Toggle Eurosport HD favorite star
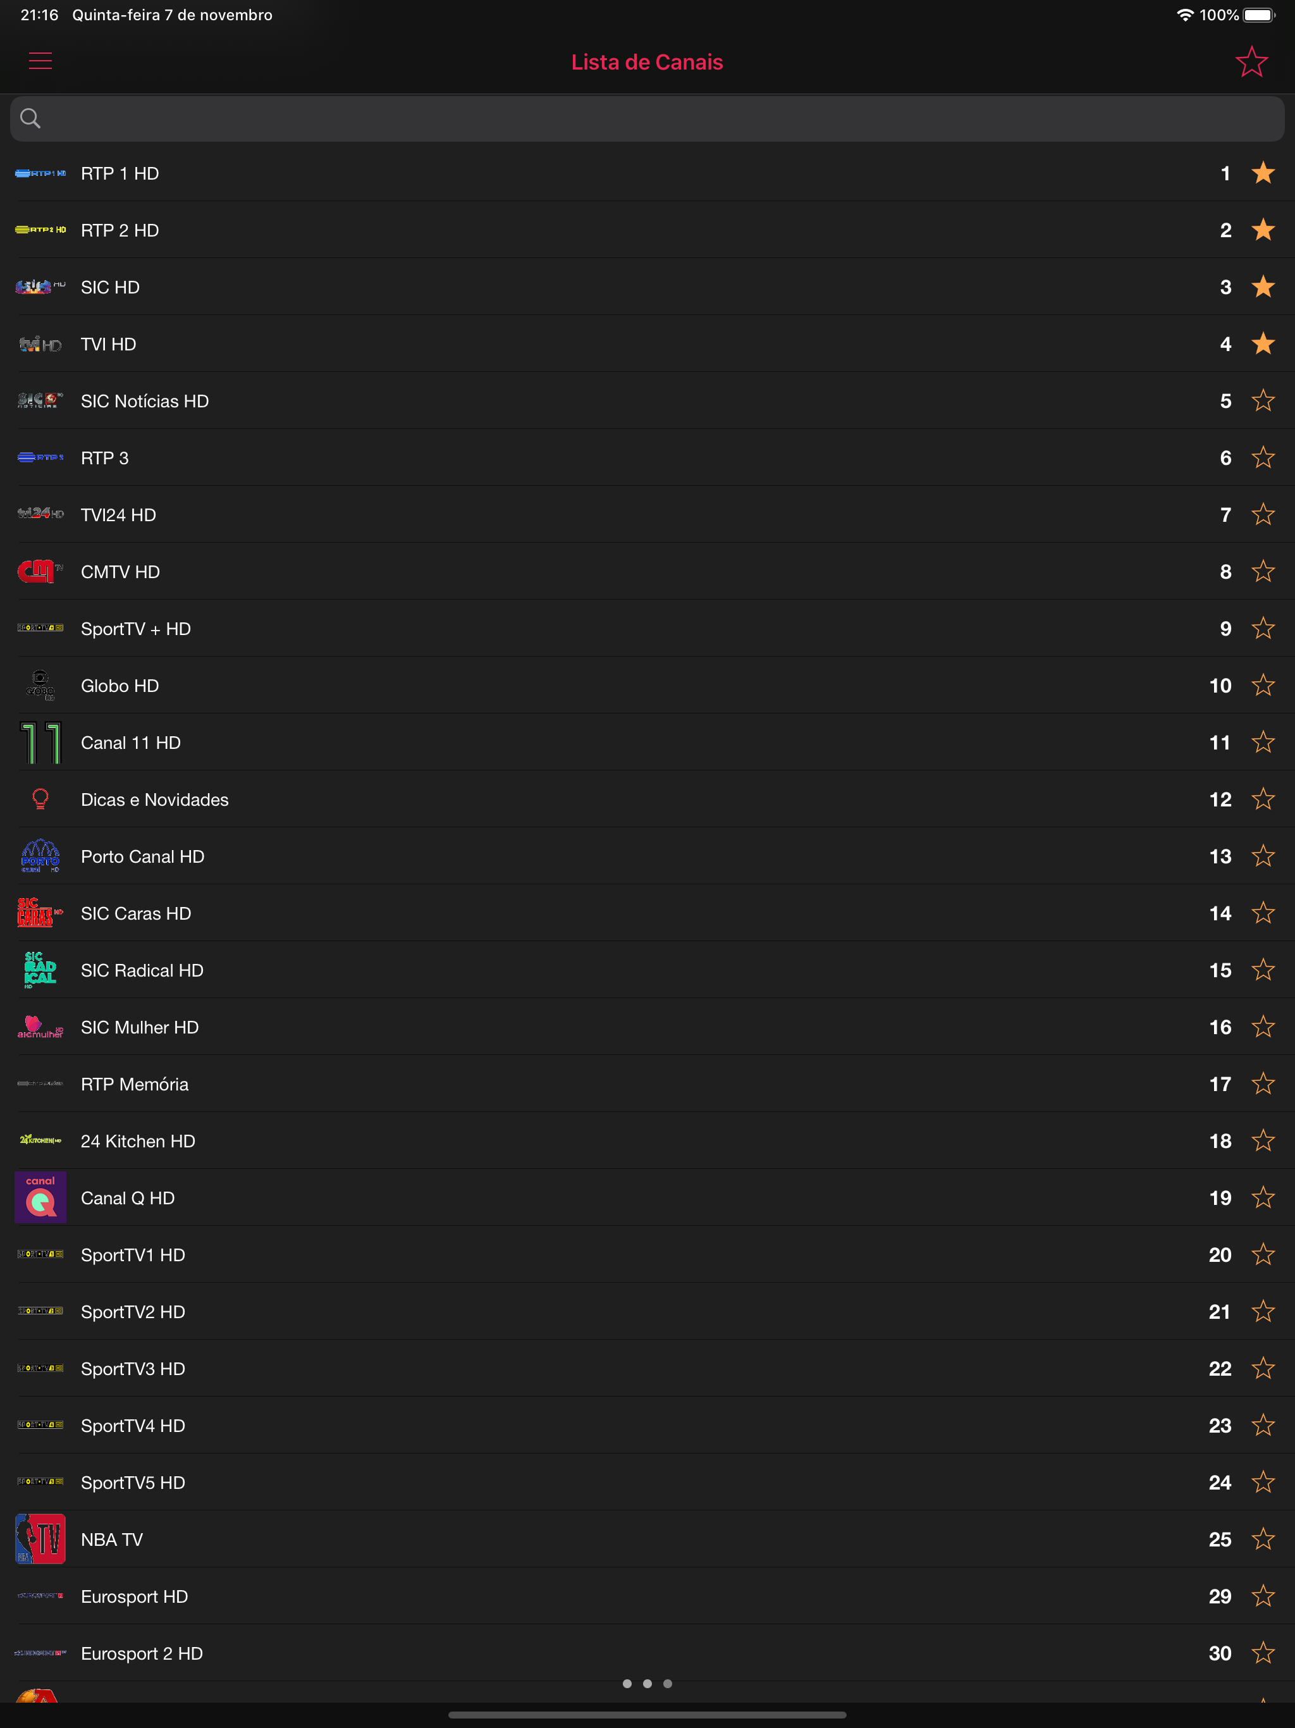This screenshot has height=1728, width=1295. [1263, 1596]
